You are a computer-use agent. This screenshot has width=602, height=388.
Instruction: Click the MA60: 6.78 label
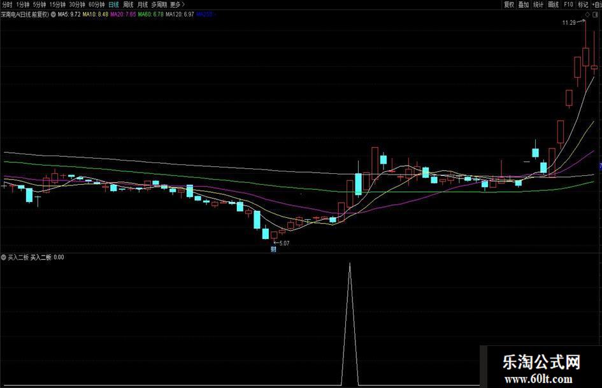pyautogui.click(x=151, y=15)
